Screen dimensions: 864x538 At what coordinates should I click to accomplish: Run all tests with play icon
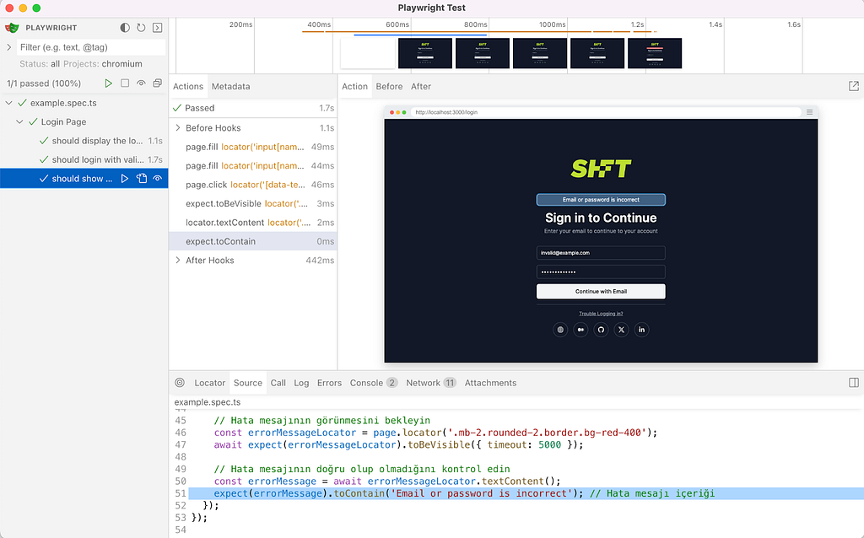(x=109, y=83)
